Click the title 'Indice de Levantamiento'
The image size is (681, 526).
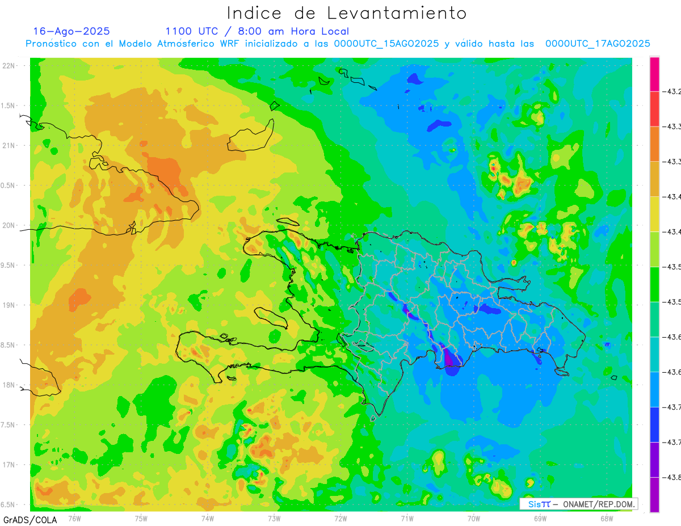[x=347, y=13]
